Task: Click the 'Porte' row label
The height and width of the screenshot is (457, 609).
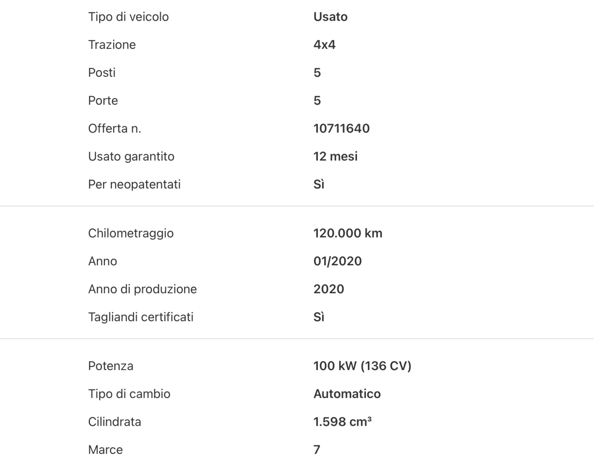Action: click(x=103, y=101)
